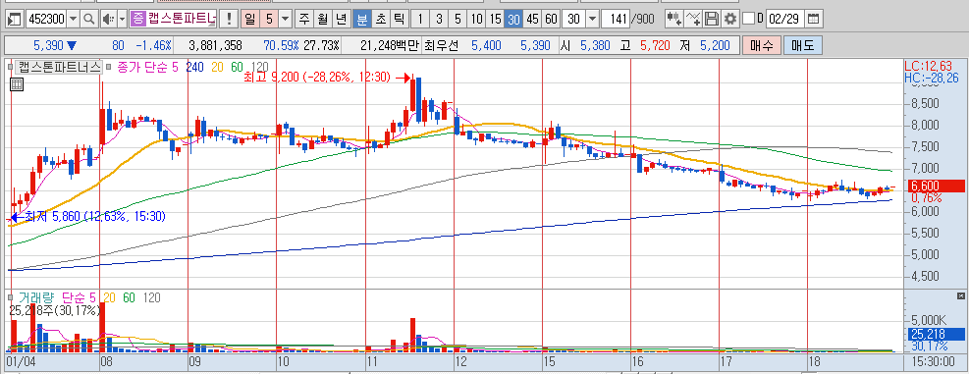Click the 18 date axis label
The height and width of the screenshot is (374, 969).
[815, 361]
